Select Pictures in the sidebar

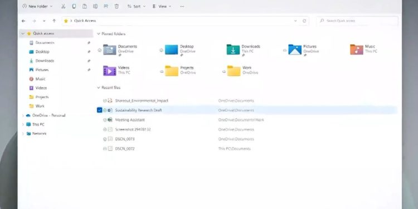click(42, 70)
